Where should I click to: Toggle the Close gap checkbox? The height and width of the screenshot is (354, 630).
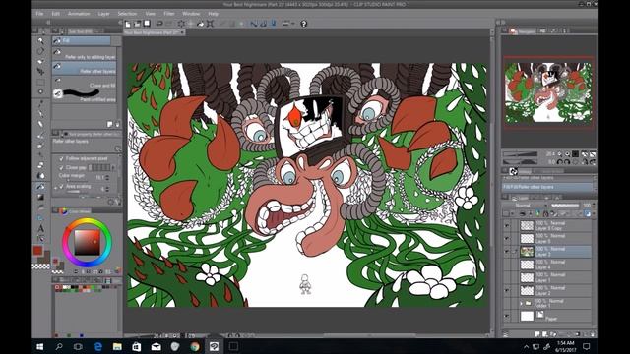pos(61,167)
